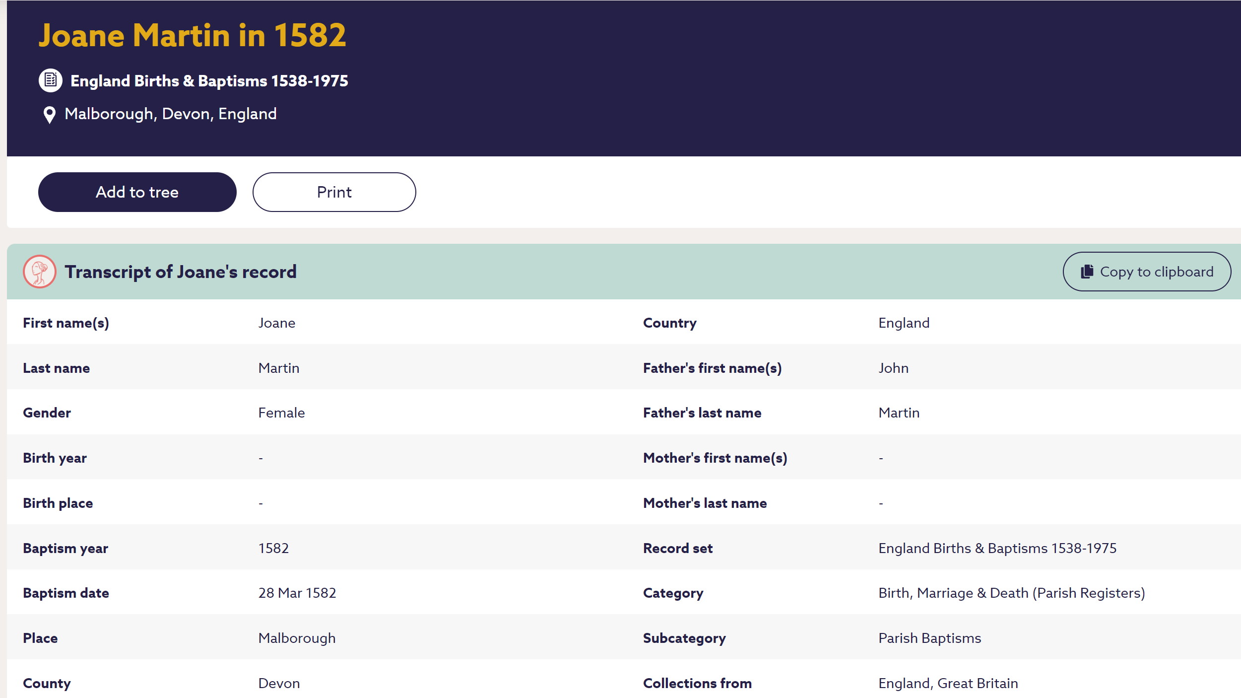
Task: Open England Births & Baptisms 1538-1975 header link
Action: click(x=209, y=81)
